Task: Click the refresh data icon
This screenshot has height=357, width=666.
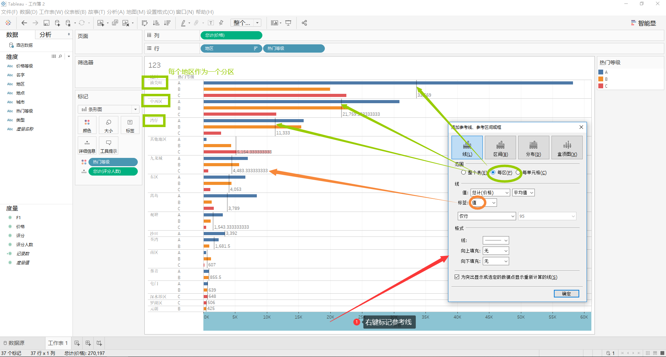Action: (x=82, y=23)
